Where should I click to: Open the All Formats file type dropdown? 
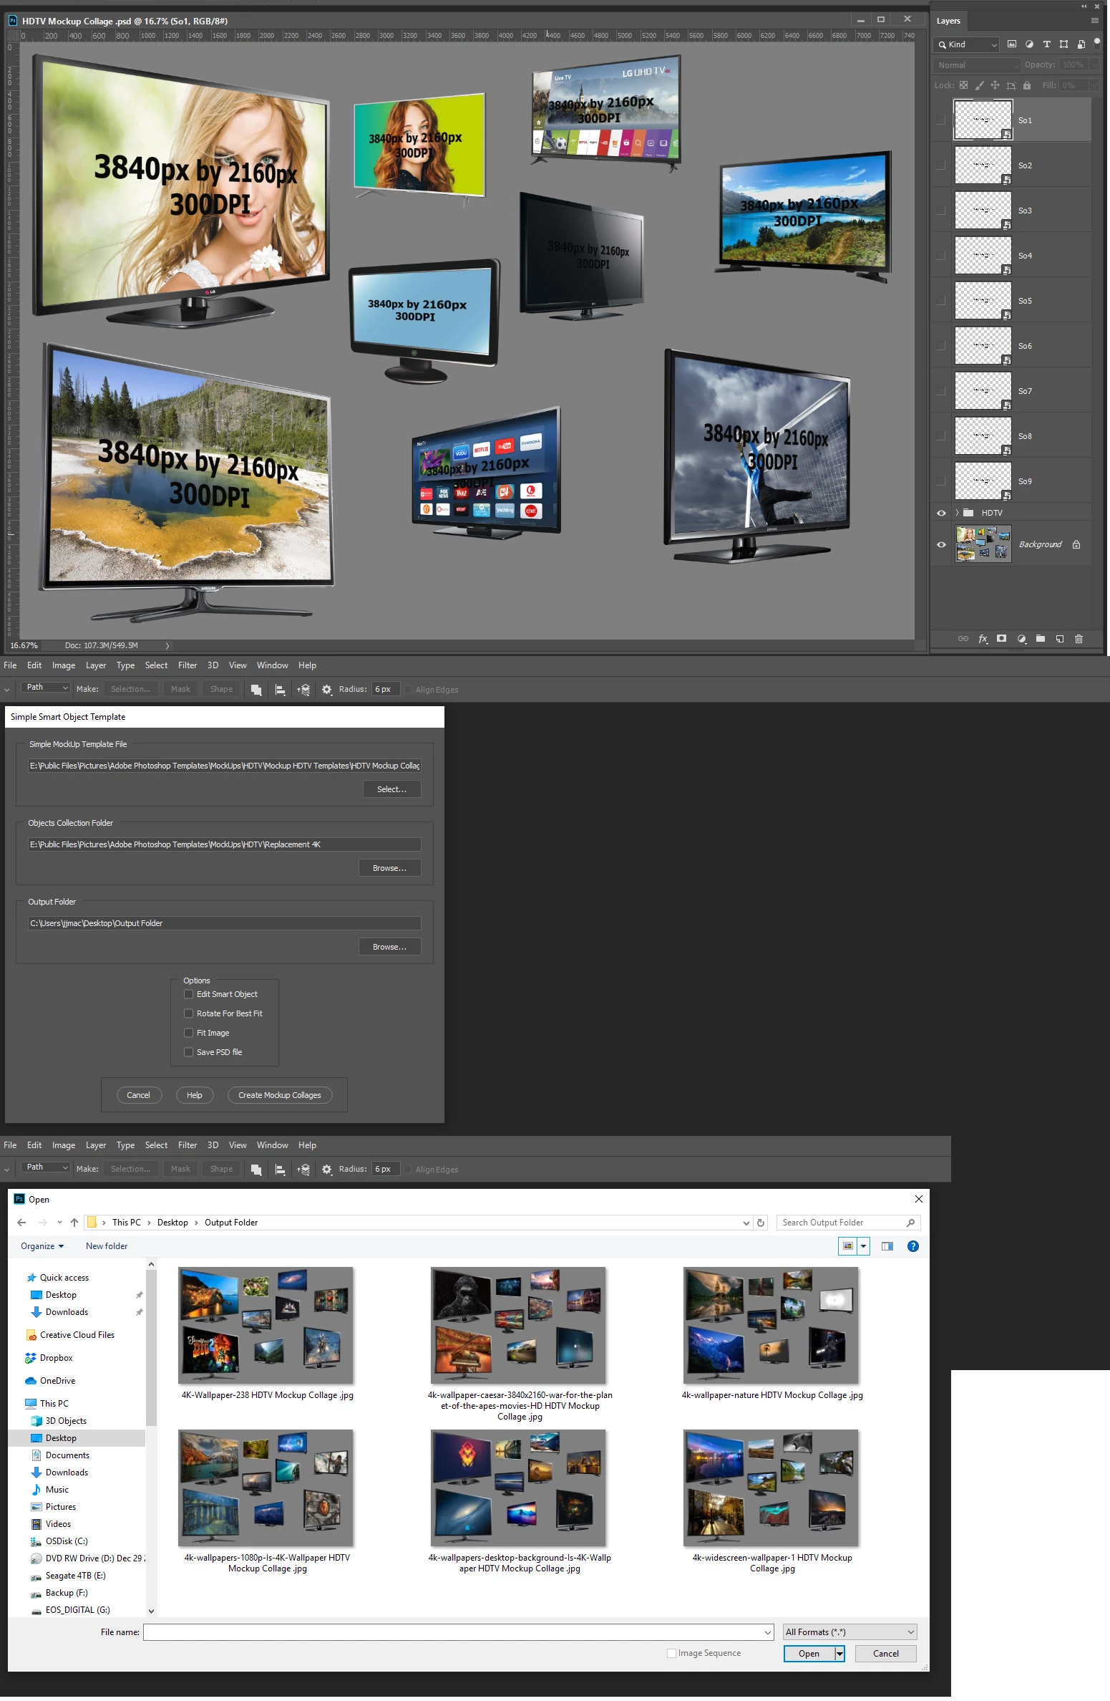click(x=849, y=1632)
